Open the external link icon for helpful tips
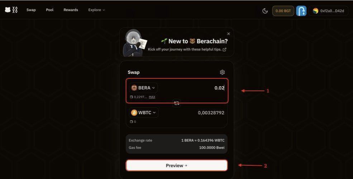Image resolution: width=353 pixels, height=179 pixels. coord(224,49)
